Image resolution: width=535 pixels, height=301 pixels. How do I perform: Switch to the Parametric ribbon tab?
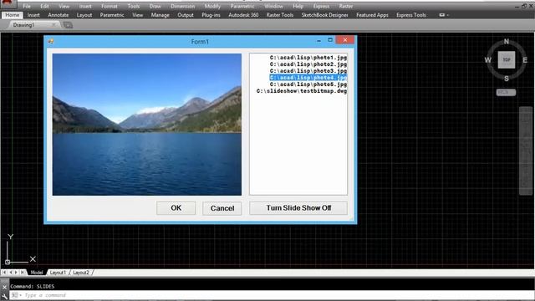[112, 15]
